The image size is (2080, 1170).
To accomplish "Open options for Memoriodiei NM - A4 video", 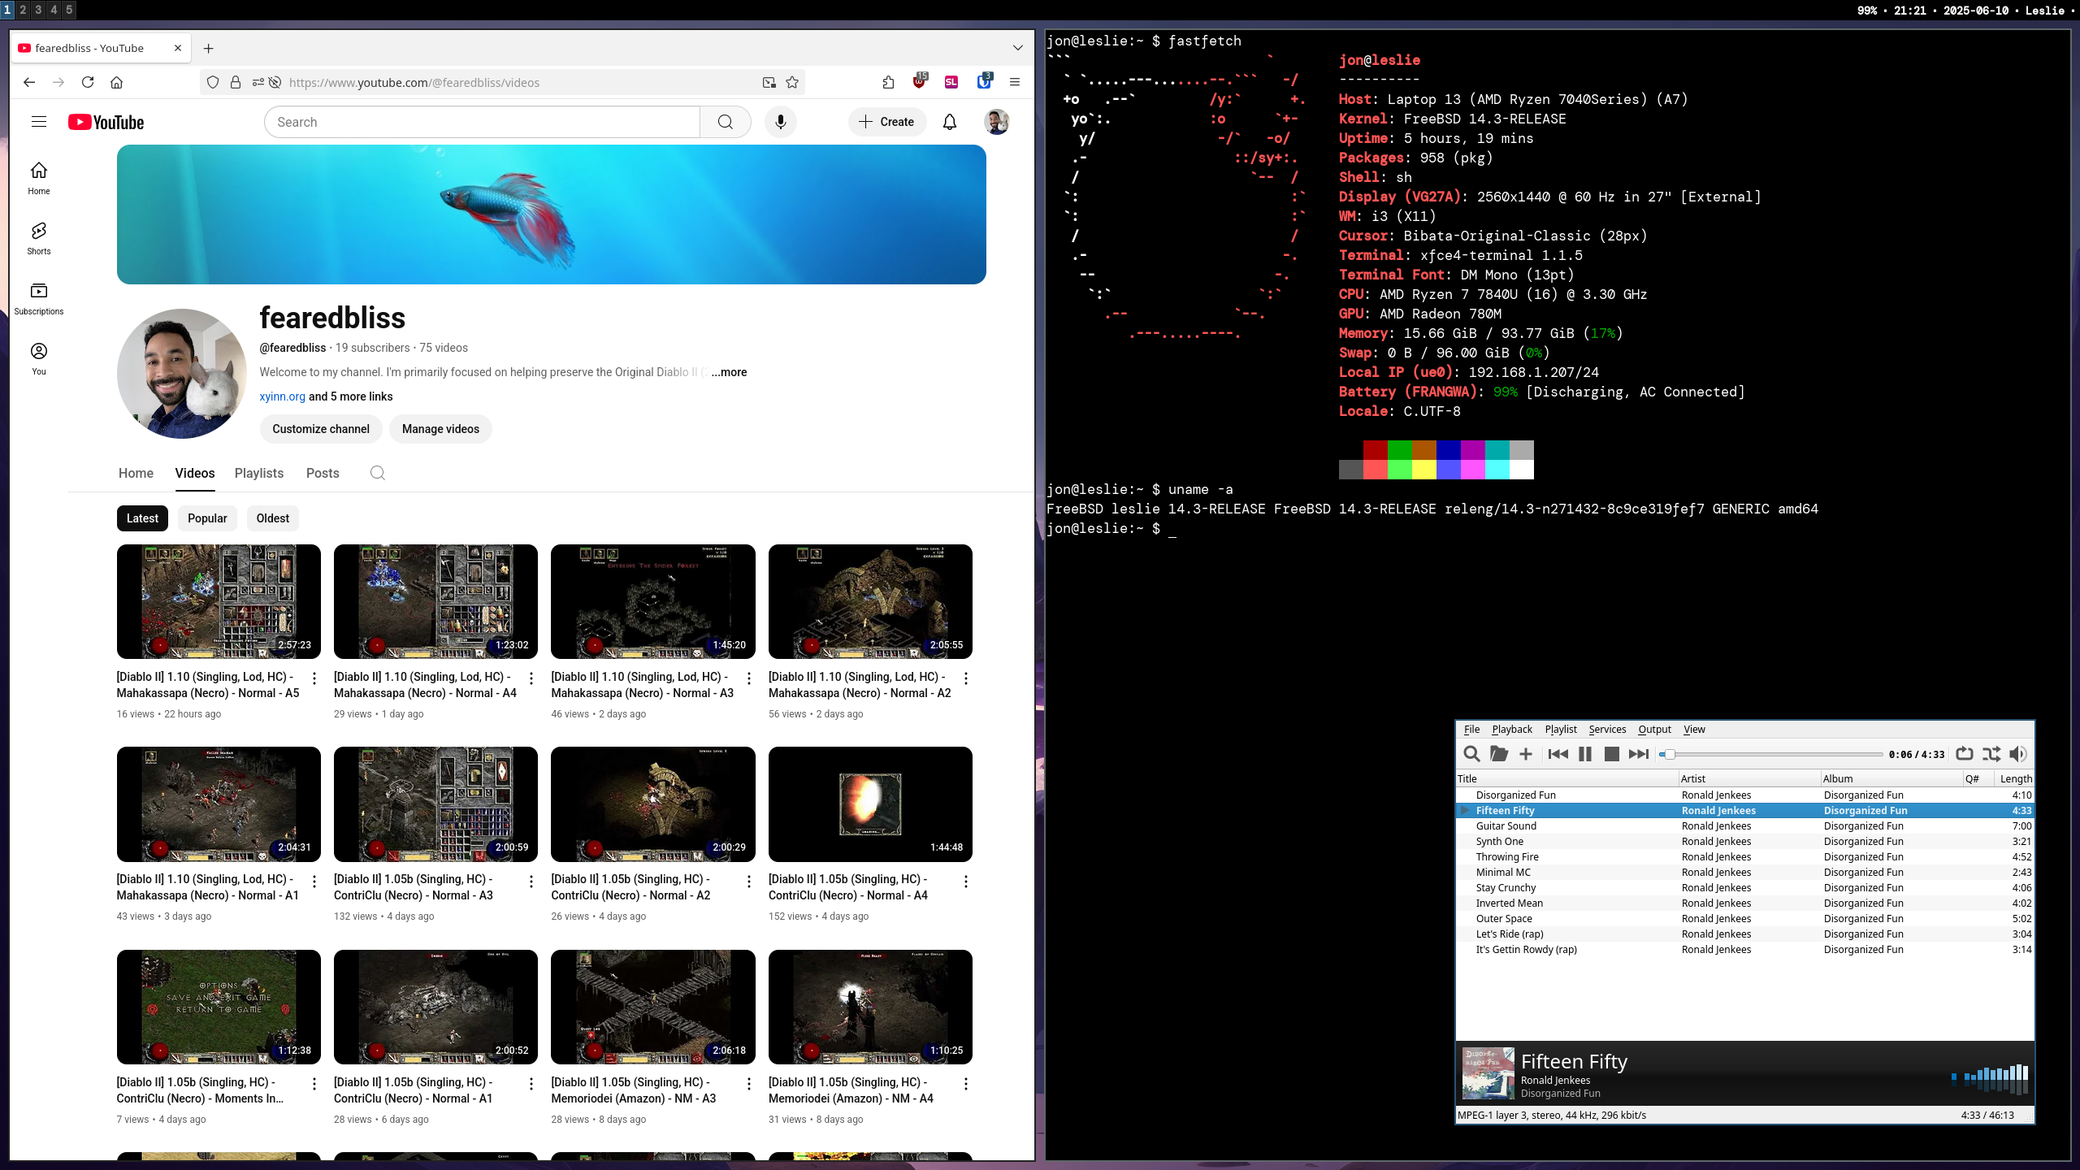I will pyautogui.click(x=965, y=1084).
